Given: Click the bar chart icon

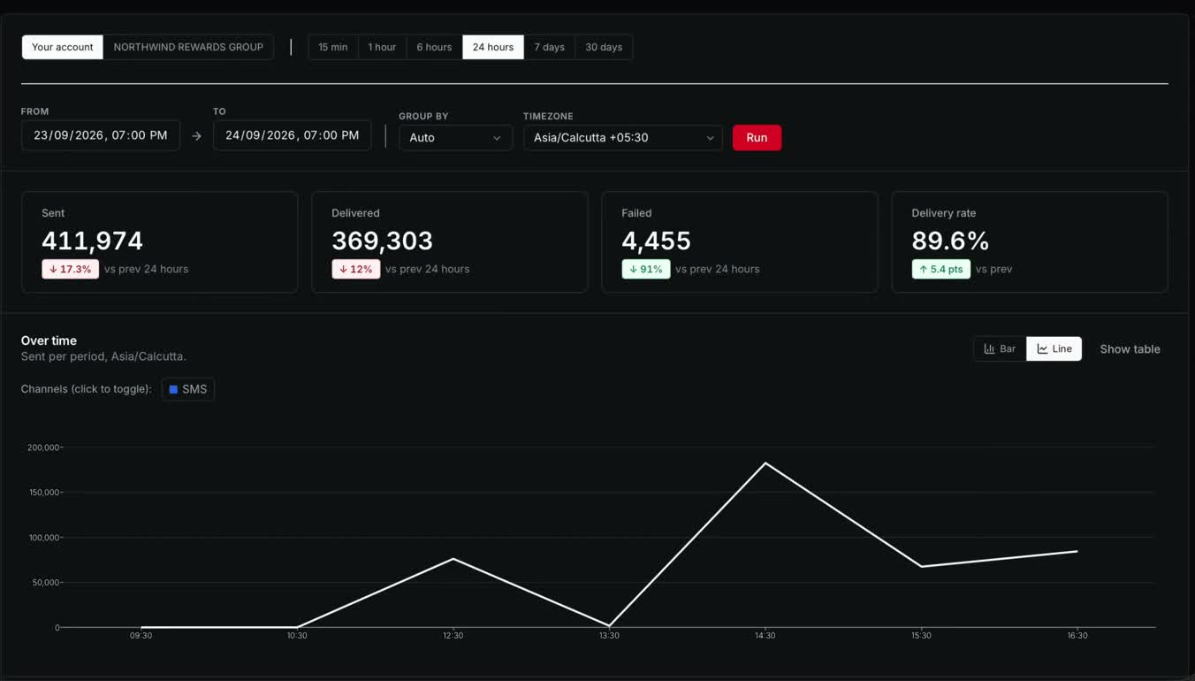Looking at the screenshot, I should pyautogui.click(x=990, y=349).
